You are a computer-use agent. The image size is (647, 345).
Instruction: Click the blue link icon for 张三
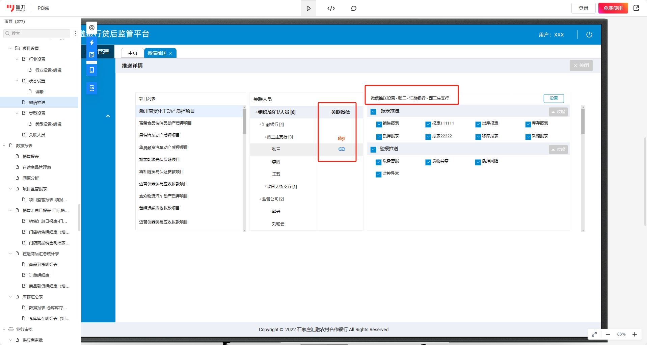pos(342,149)
